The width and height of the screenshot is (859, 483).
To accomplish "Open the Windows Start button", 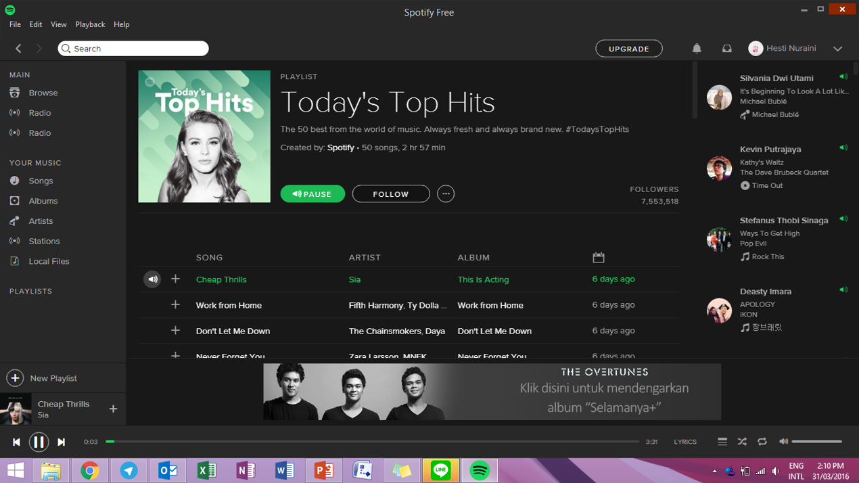I will point(15,471).
